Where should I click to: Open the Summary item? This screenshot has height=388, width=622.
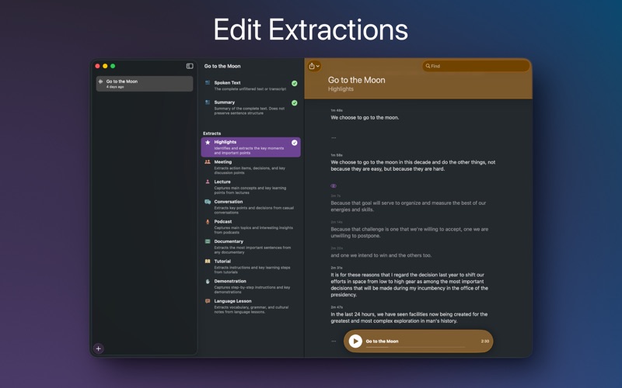(x=250, y=107)
